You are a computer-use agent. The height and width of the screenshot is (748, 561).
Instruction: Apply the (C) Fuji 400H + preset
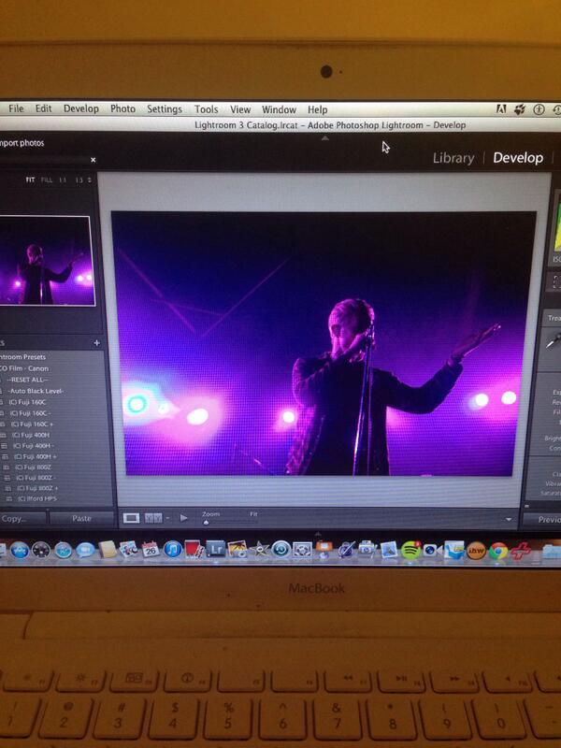coord(36,456)
